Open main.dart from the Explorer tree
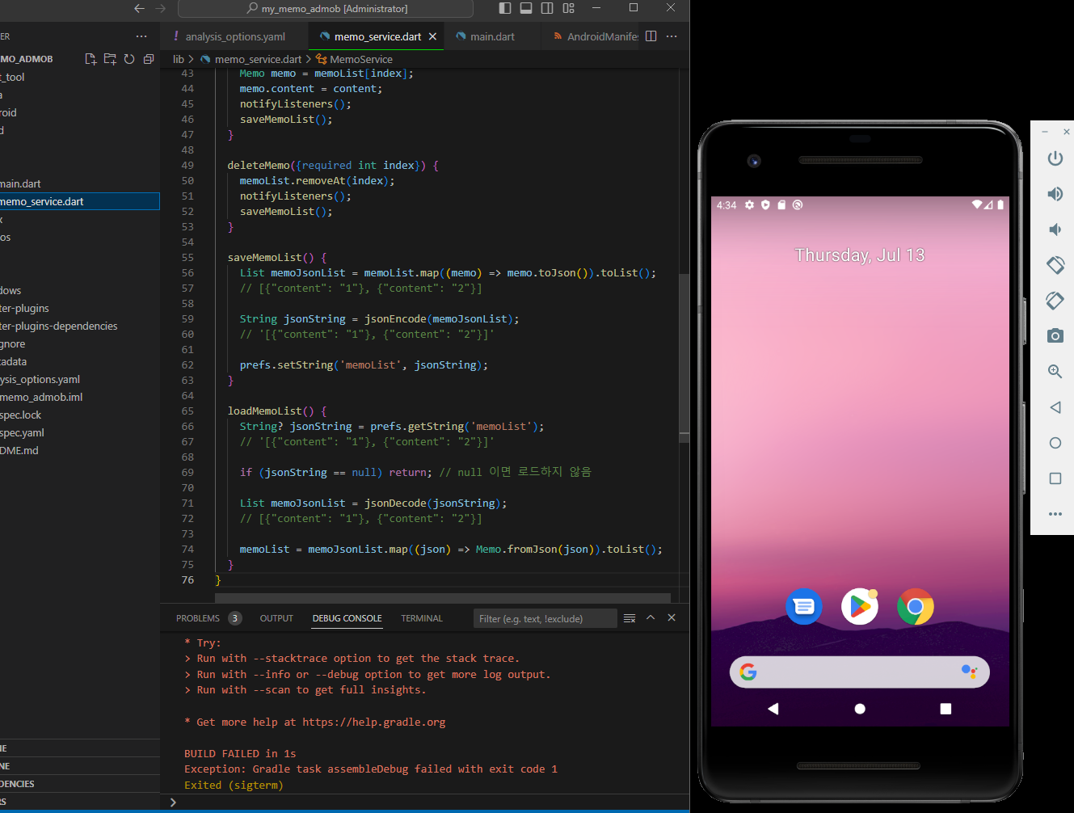1074x813 pixels. click(x=80, y=183)
